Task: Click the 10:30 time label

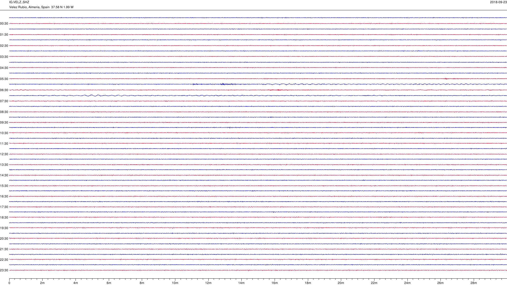Action: (x=4, y=133)
